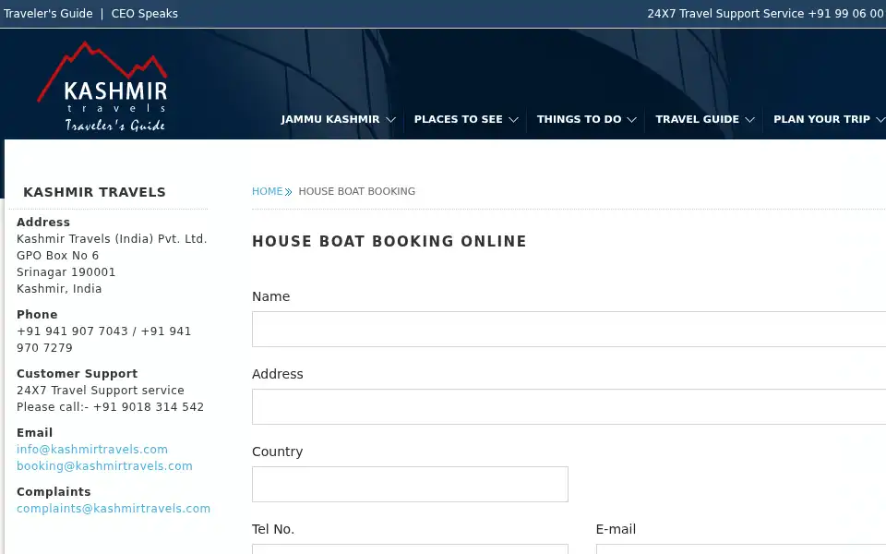Click the 'Please call:- +91 9018 314 542' line
The height and width of the screenshot is (554, 886).
[110, 407]
